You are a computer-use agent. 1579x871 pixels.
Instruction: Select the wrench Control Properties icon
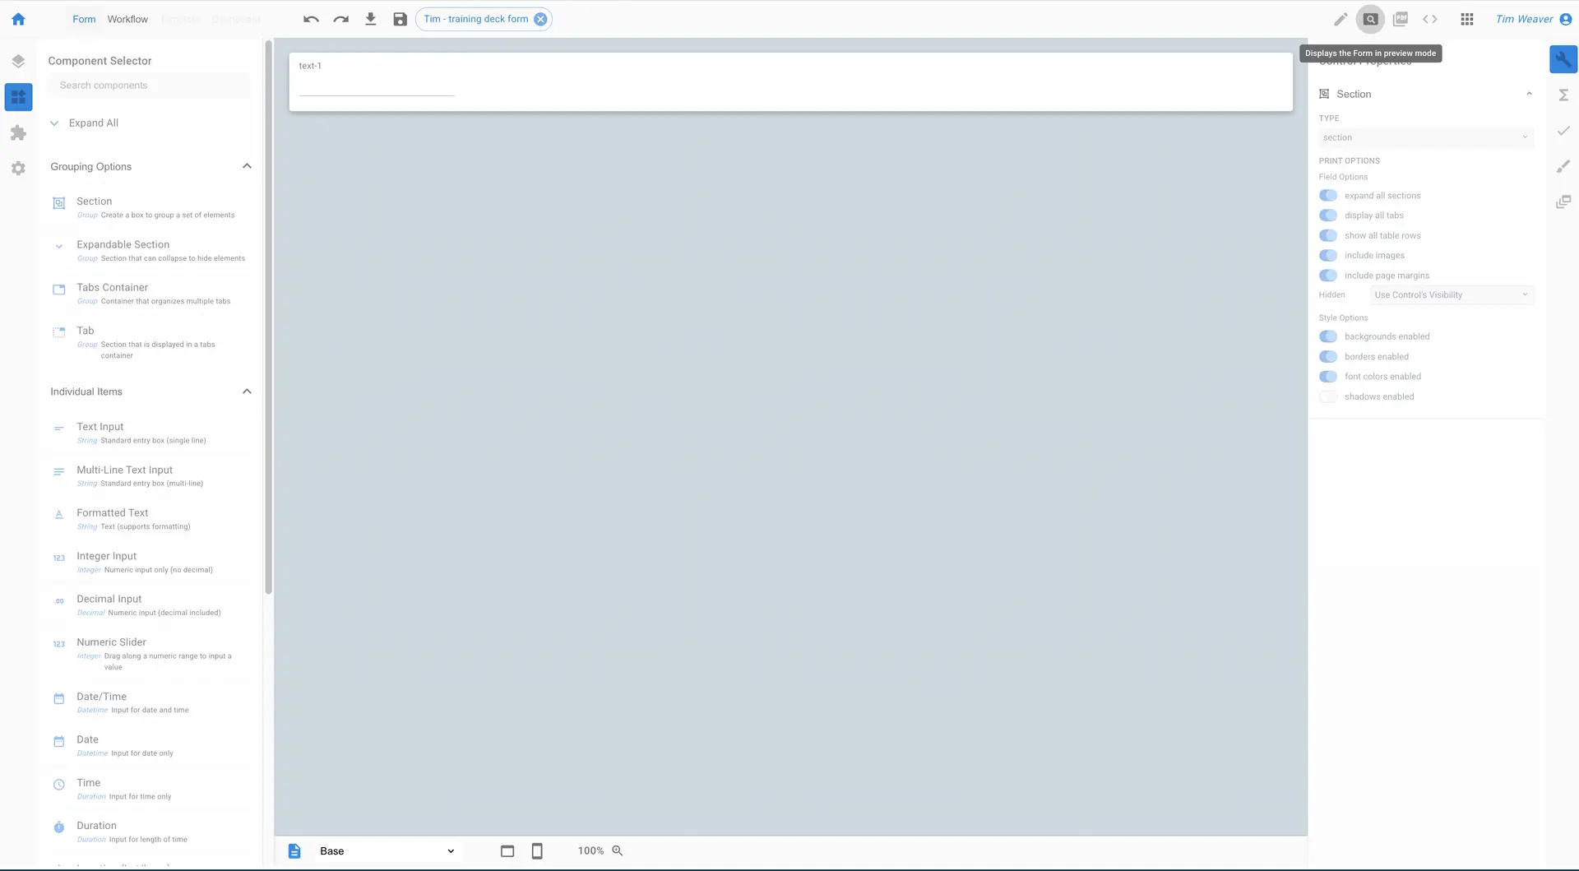coord(1564,58)
